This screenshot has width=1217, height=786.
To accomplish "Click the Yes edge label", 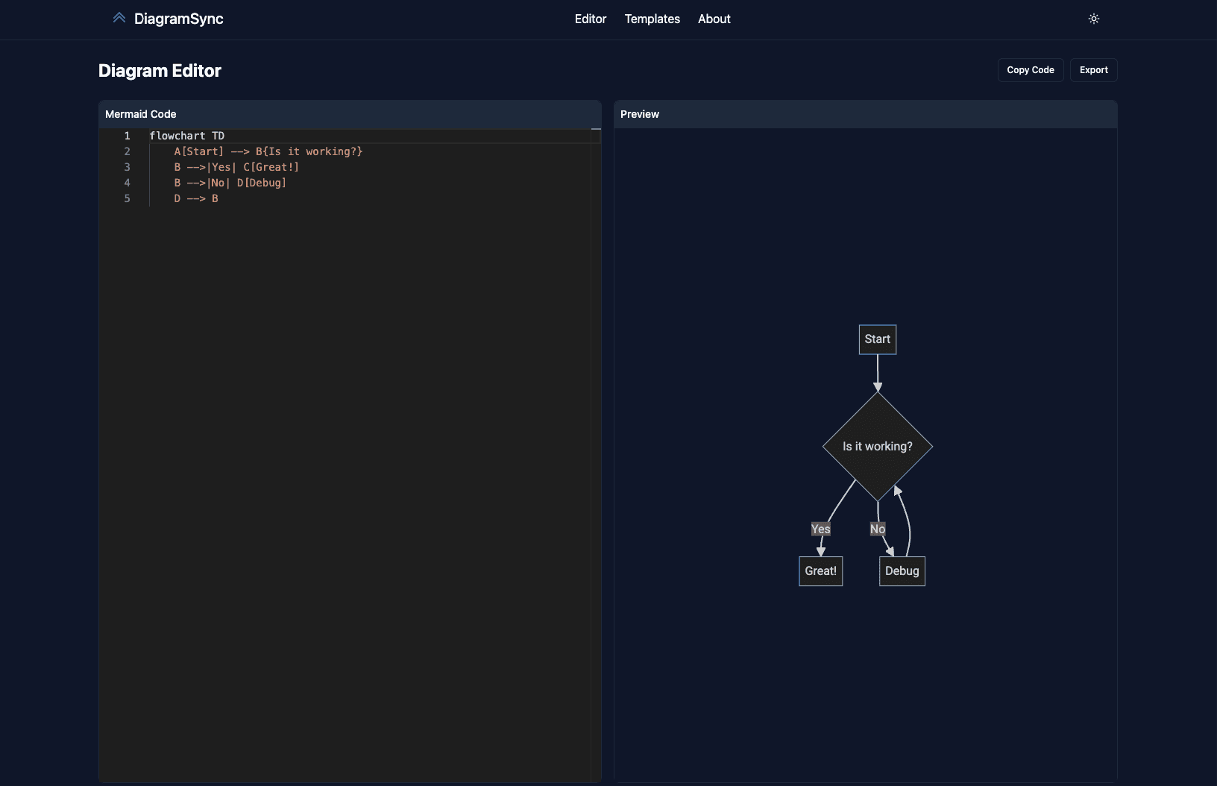I will coord(820,529).
